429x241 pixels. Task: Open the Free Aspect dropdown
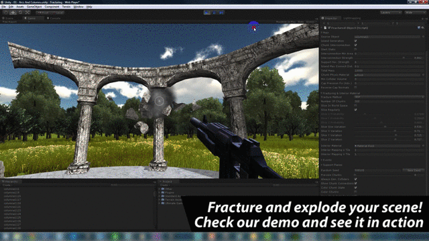(x=15, y=21)
